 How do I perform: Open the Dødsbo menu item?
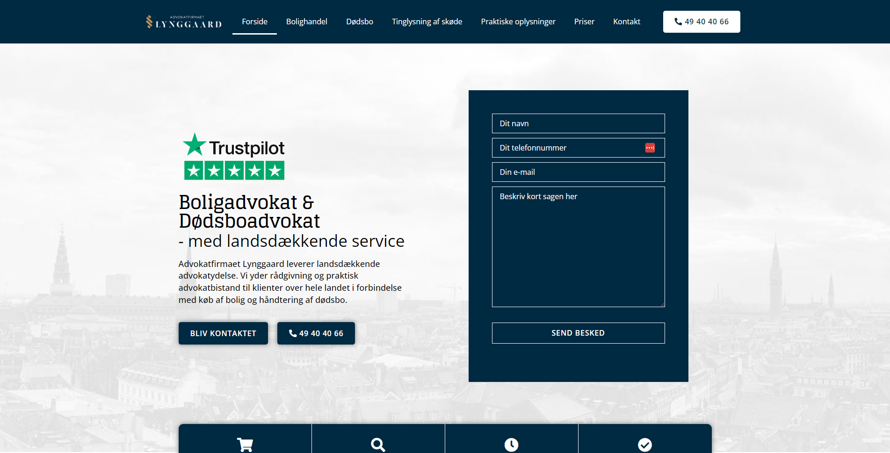359,22
